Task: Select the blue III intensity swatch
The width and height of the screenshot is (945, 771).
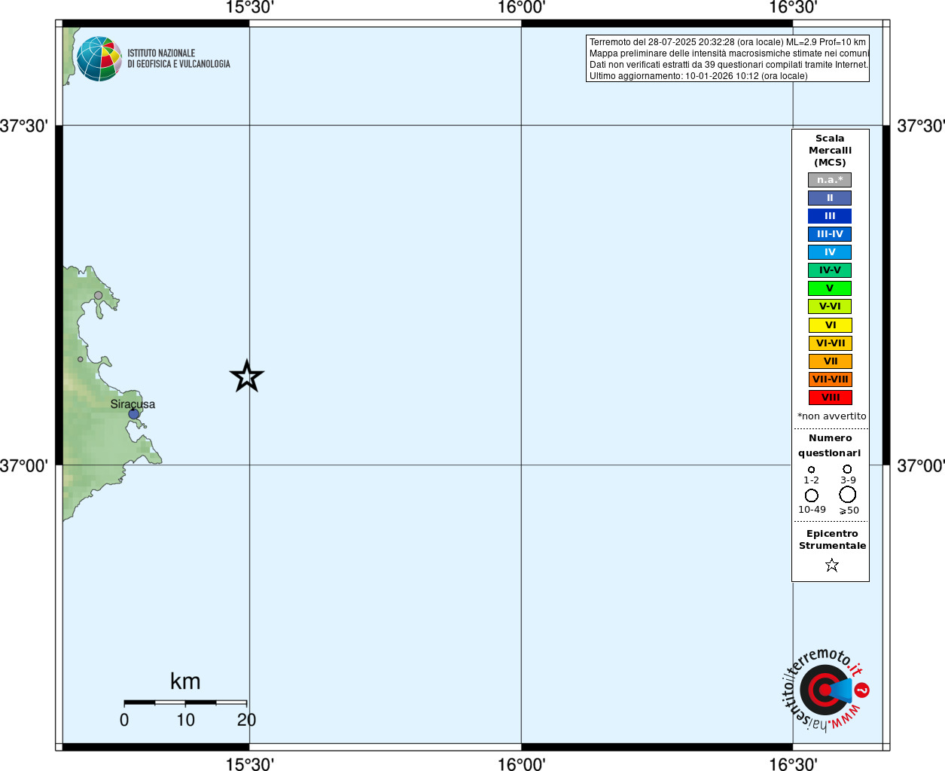Action: pyautogui.click(x=830, y=216)
